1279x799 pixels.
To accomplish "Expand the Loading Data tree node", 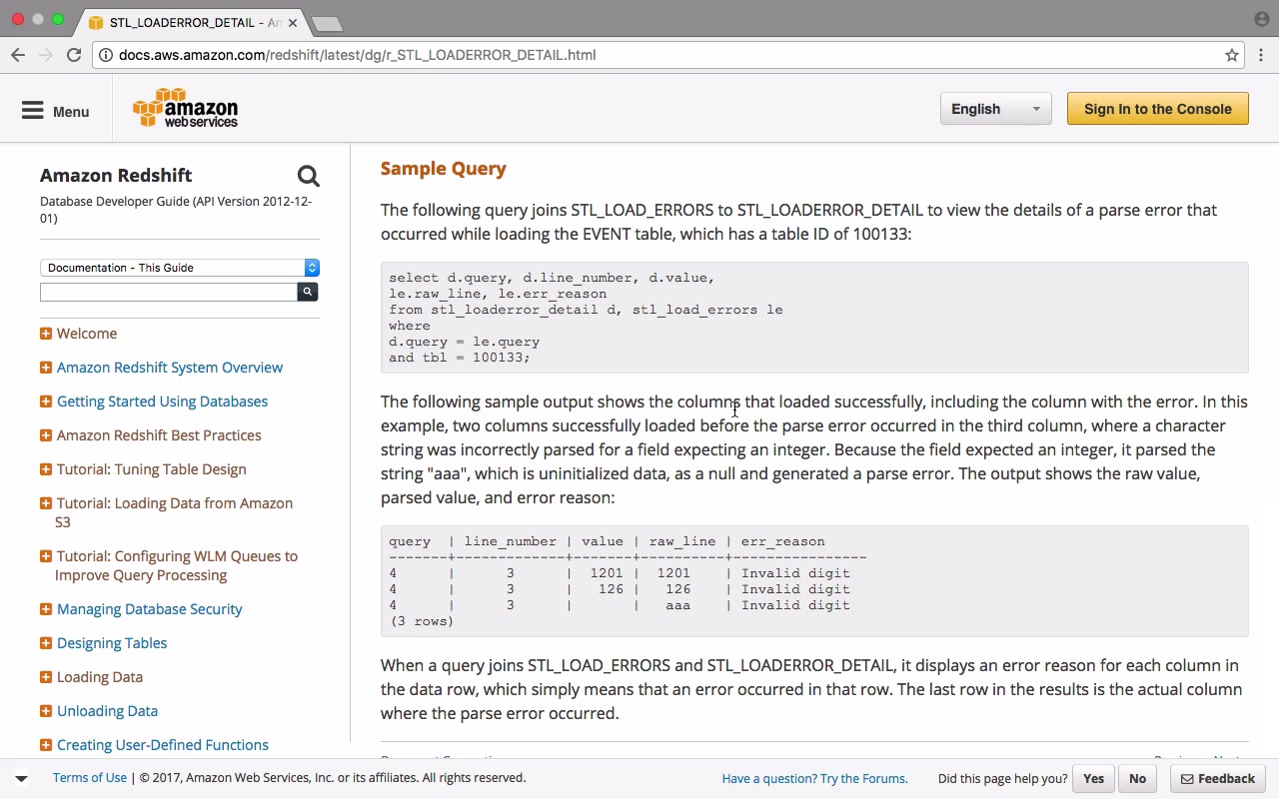I will [46, 677].
